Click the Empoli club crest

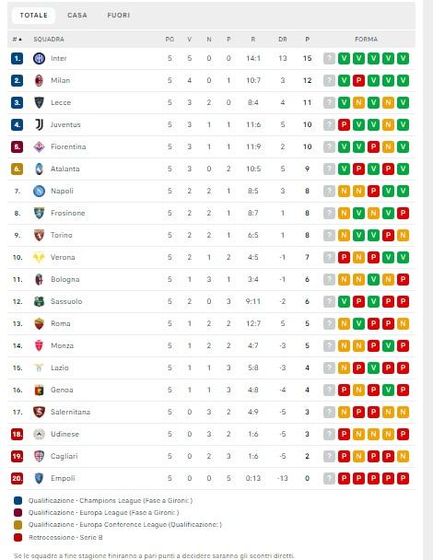point(39,478)
